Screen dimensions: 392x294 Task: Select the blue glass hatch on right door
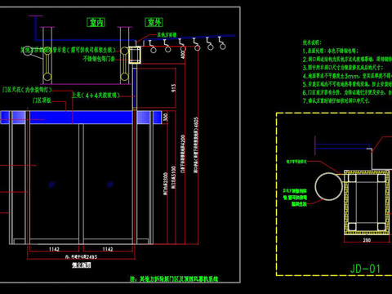(x=110, y=185)
